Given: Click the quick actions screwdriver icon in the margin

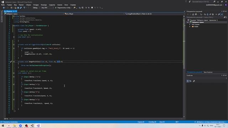Looking at the screenshot, I should pos(11,62).
